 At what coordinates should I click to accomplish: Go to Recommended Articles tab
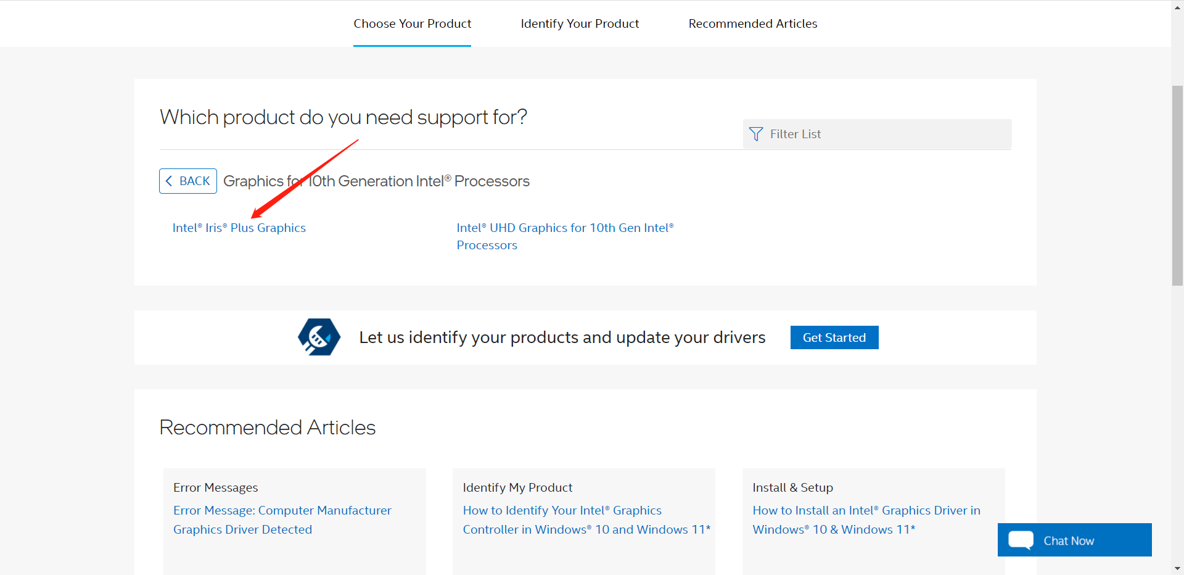pos(753,23)
